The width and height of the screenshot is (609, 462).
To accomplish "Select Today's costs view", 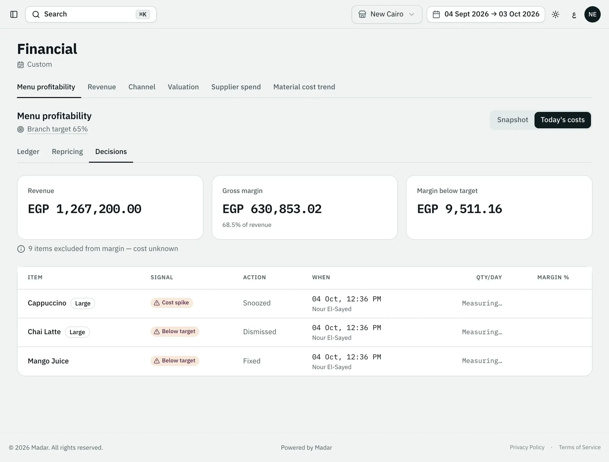I will pyautogui.click(x=562, y=120).
